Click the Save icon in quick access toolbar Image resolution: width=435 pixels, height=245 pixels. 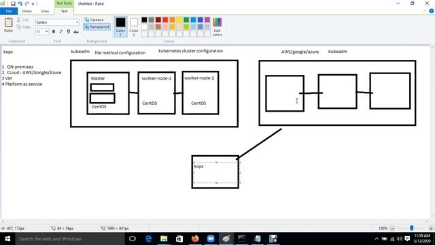click(13, 3)
